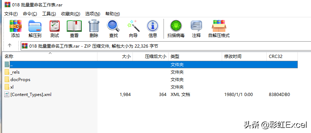Click 文件夹 type cell in _rels row
311x133 pixels.
pos(177,72)
